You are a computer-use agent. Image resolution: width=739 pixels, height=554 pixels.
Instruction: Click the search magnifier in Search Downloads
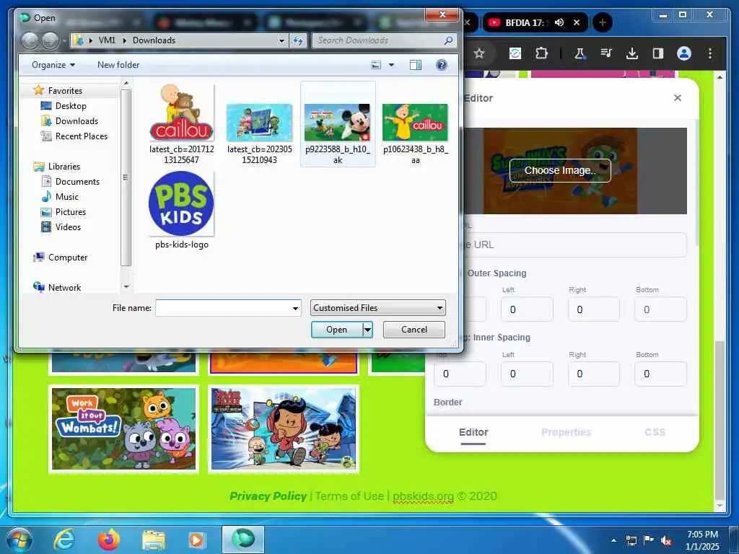(449, 40)
